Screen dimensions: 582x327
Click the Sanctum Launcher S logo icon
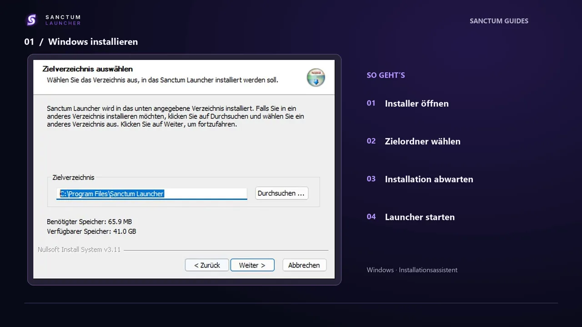point(31,20)
